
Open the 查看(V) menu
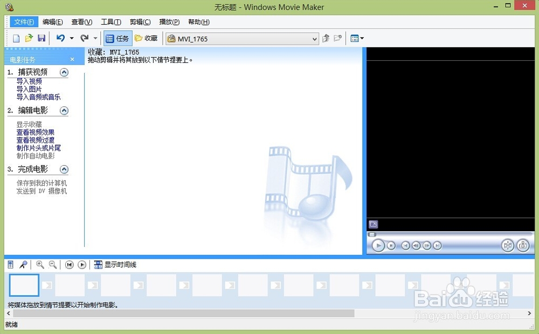82,22
